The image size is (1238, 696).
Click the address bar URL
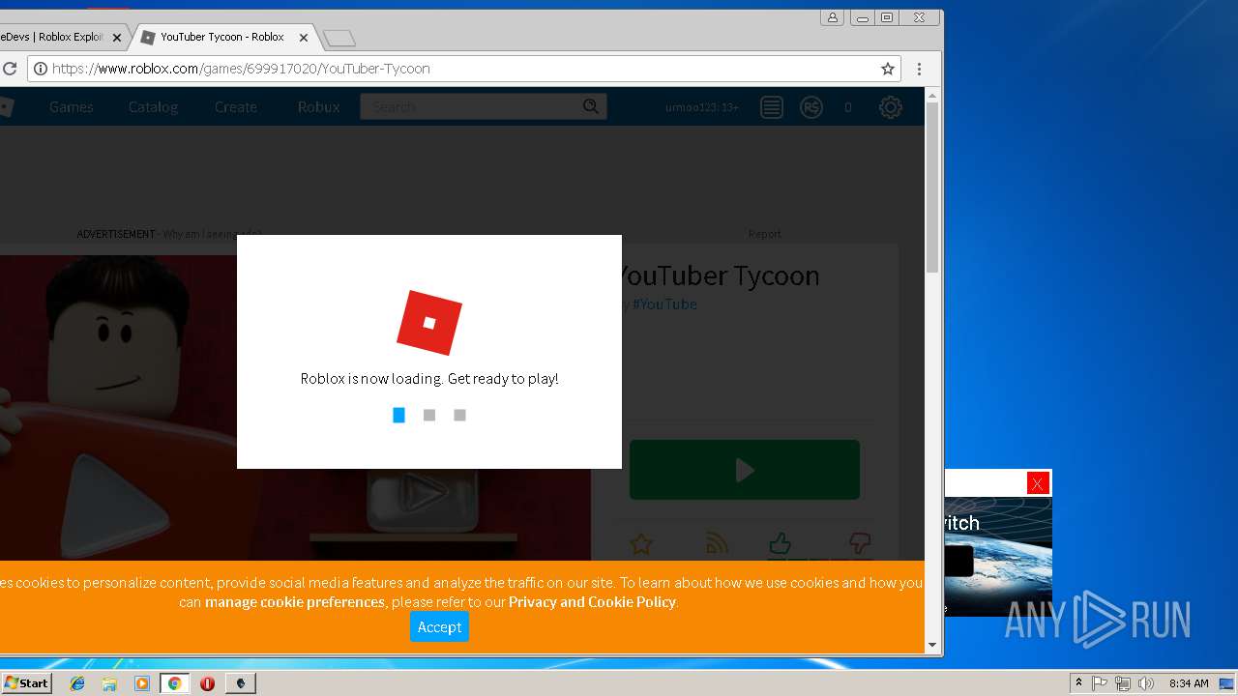[241, 69]
